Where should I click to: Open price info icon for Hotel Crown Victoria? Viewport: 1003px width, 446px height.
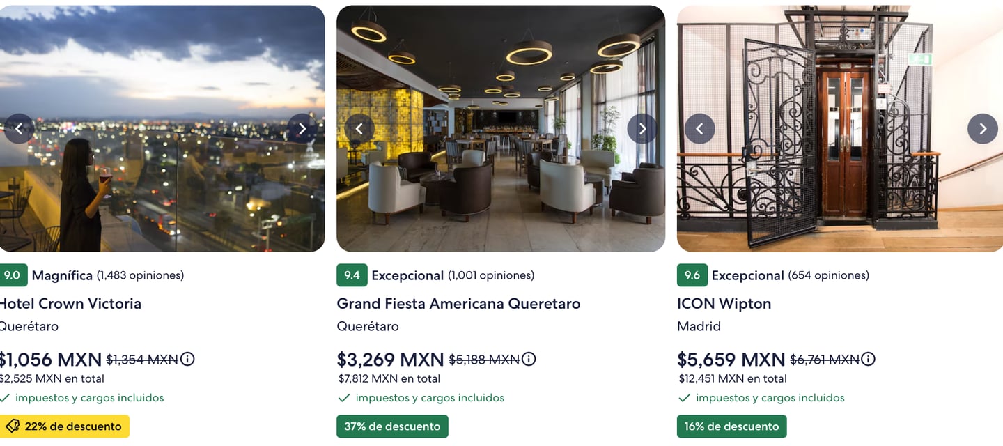click(187, 360)
